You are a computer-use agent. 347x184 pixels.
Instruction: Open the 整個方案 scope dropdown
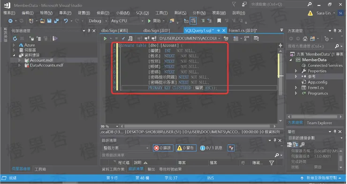[126, 148]
